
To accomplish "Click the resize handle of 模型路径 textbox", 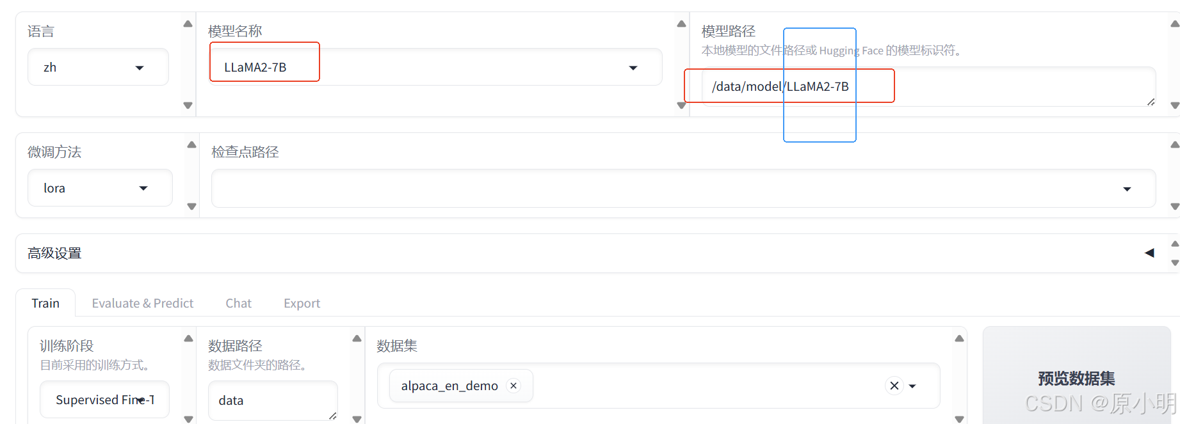I will click(x=1151, y=102).
